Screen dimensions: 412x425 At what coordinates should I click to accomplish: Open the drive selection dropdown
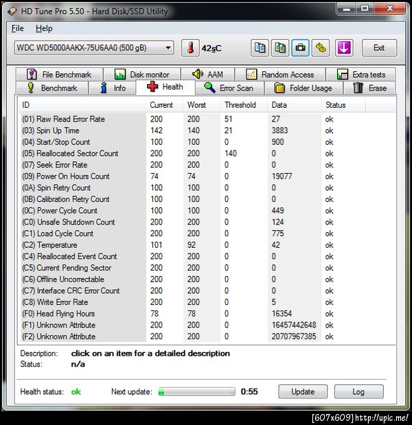(x=94, y=48)
